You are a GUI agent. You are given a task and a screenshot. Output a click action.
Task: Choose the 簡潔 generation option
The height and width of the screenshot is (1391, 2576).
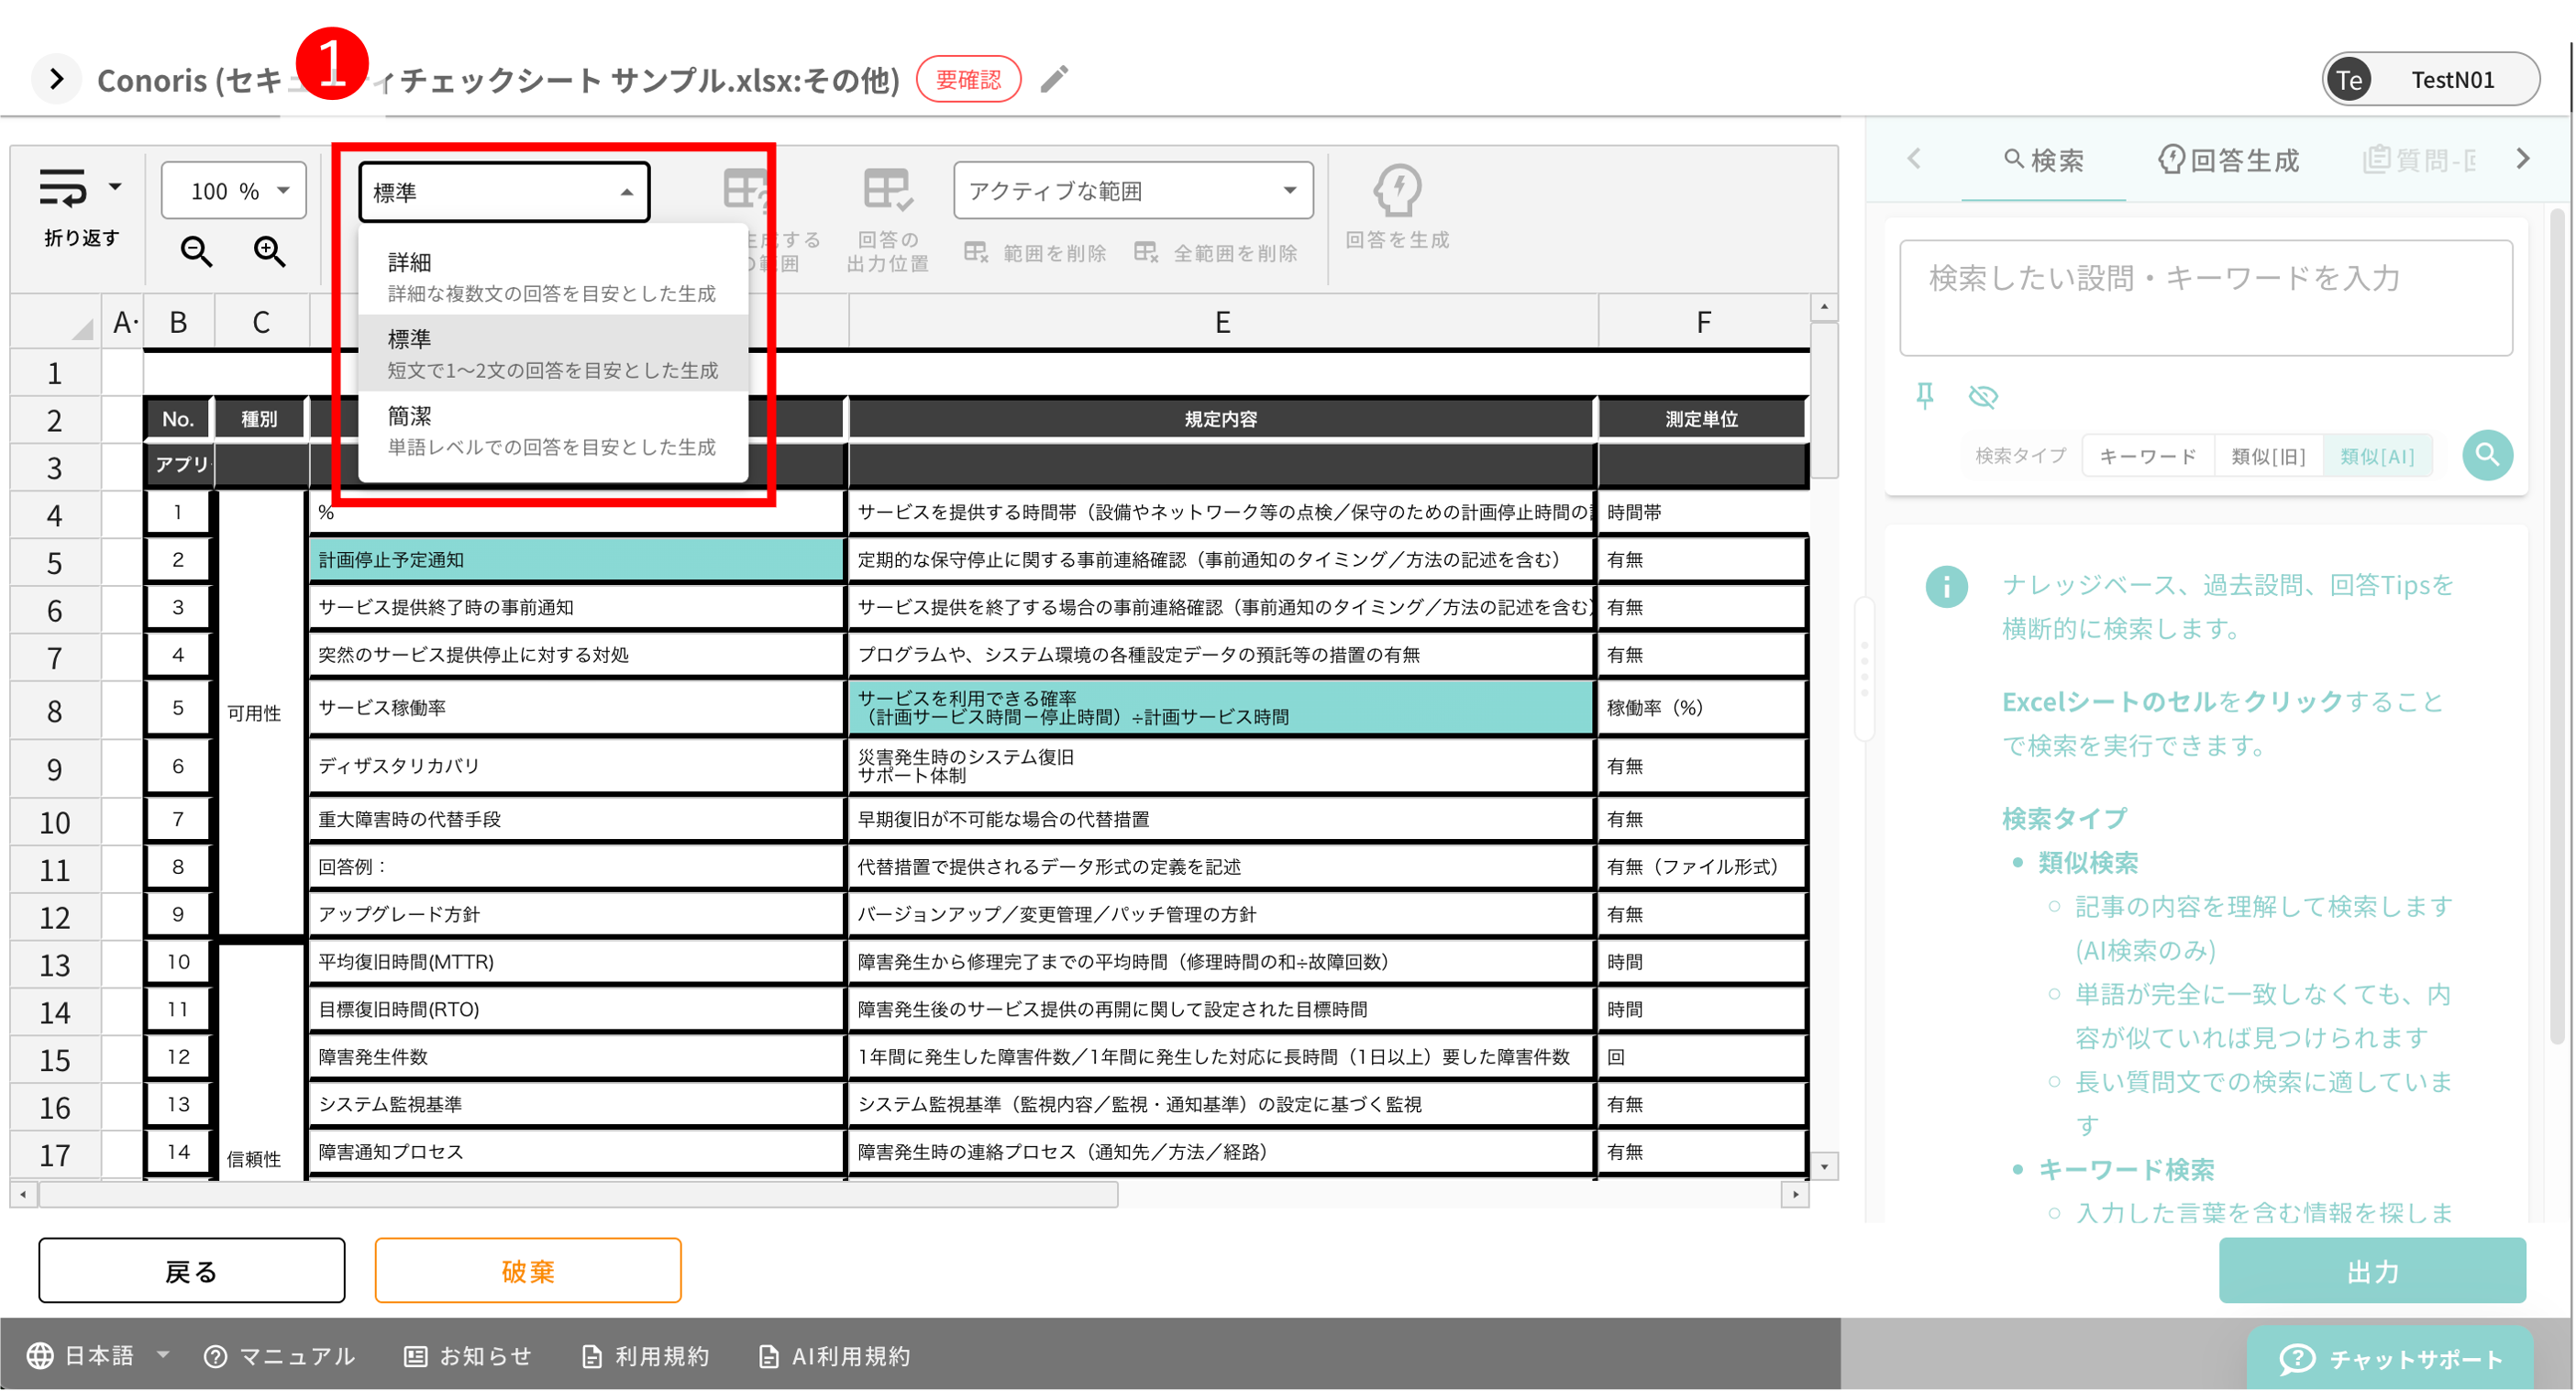(x=552, y=430)
